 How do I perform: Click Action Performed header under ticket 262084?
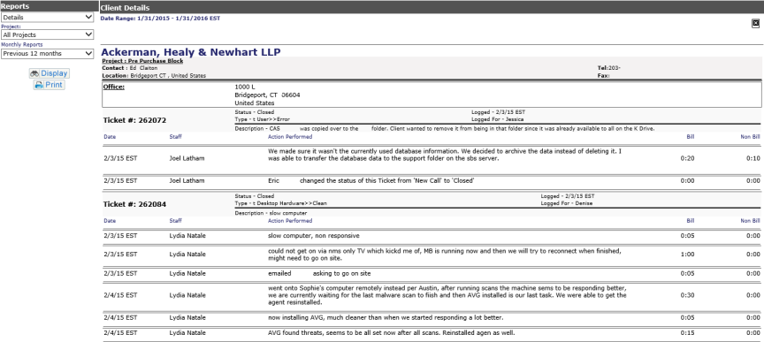290,221
